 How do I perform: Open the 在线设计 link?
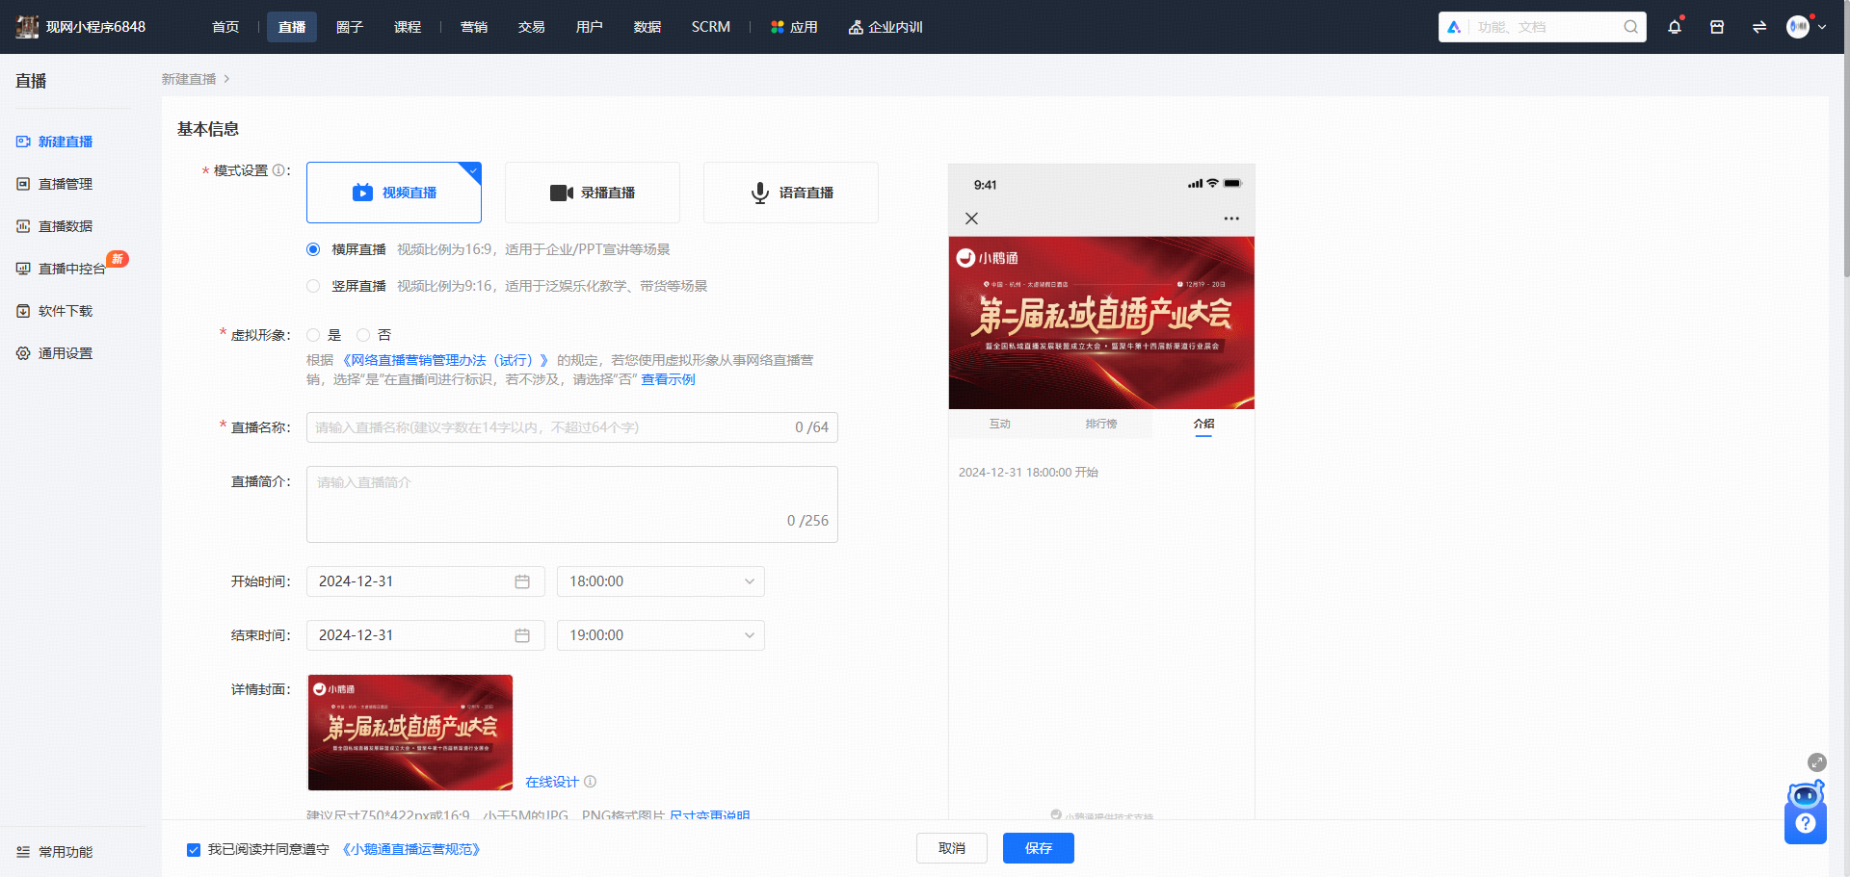coord(552,782)
